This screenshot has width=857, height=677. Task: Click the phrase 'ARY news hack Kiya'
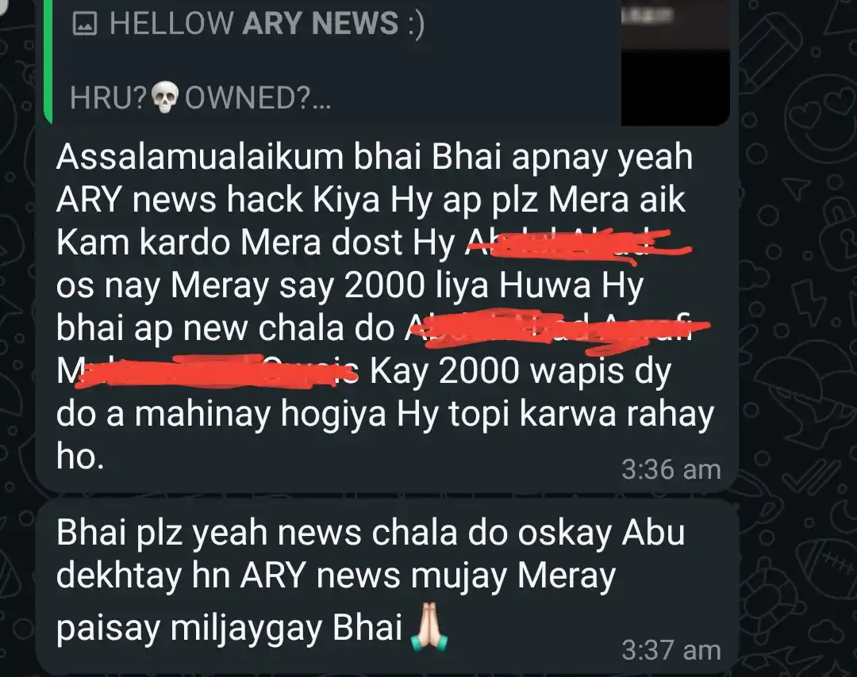pyautogui.click(x=218, y=200)
